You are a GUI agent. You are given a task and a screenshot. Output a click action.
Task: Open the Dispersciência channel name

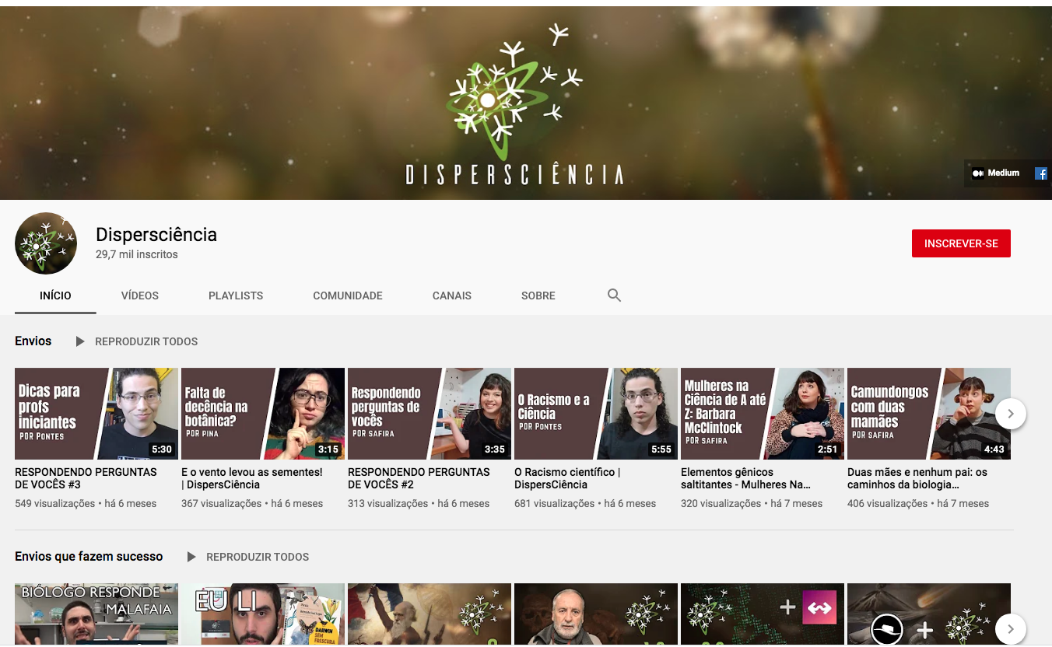(156, 234)
